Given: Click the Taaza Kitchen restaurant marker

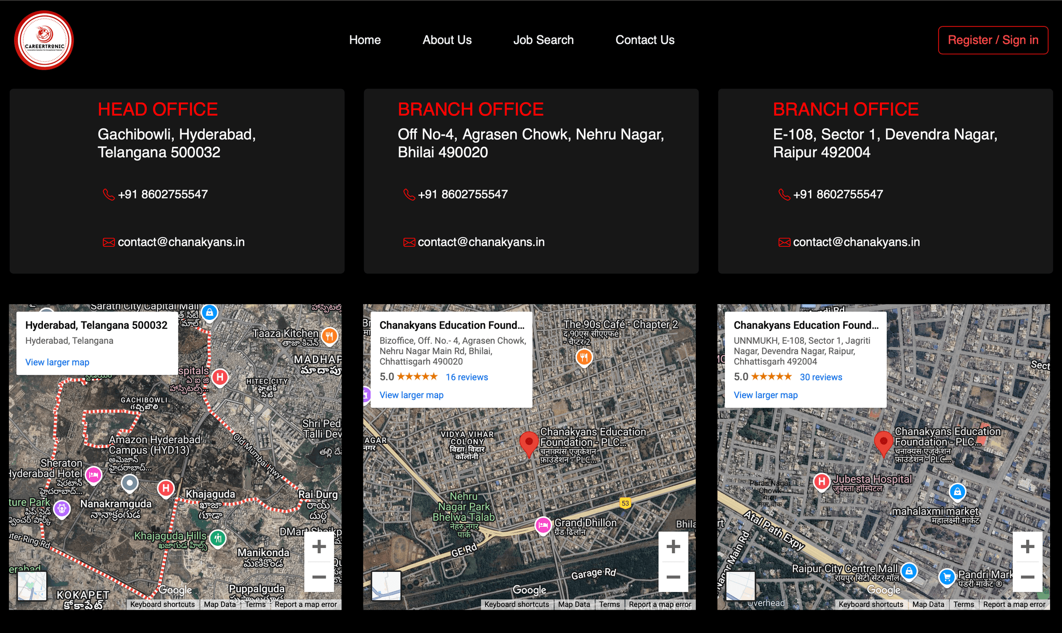Looking at the screenshot, I should (x=329, y=336).
